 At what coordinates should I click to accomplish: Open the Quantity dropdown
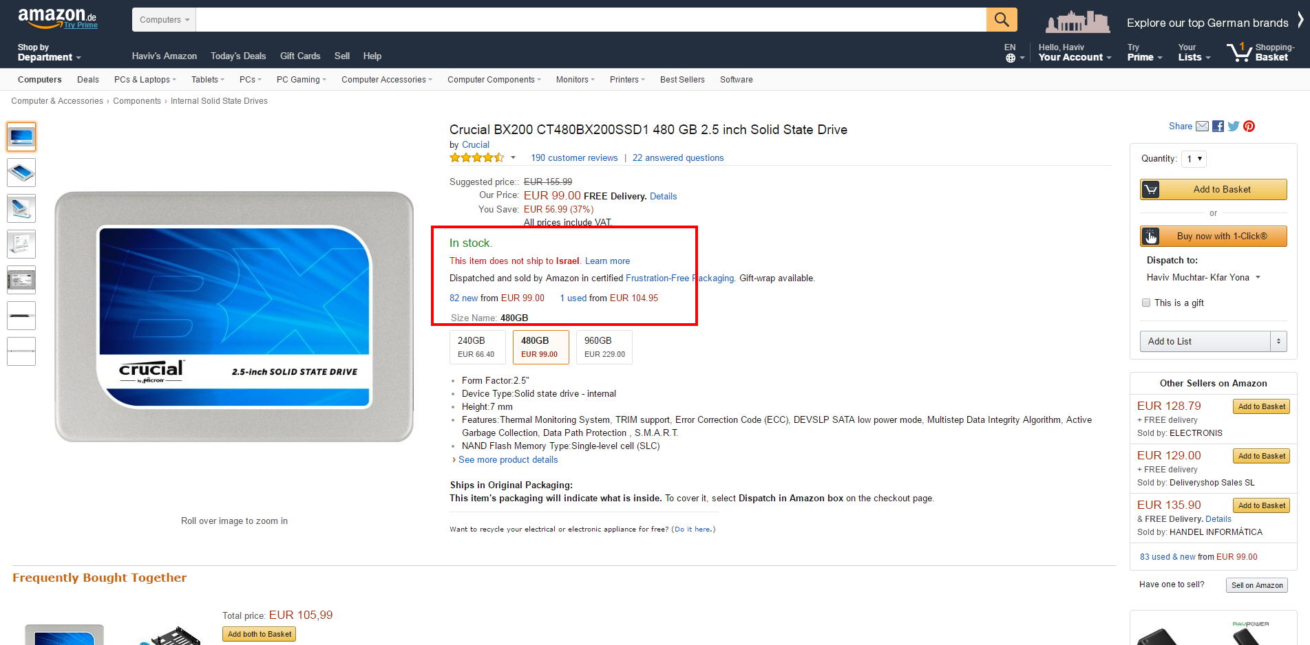click(1194, 159)
